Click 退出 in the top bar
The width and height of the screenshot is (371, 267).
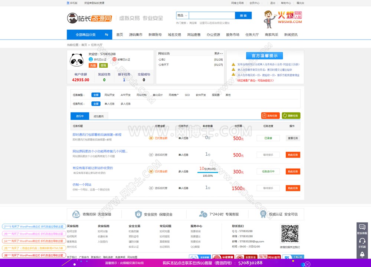(273, 3)
